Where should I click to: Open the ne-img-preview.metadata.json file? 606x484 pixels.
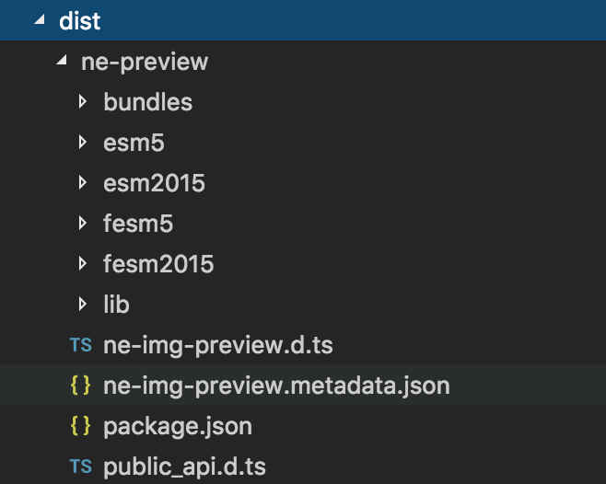[276, 386]
